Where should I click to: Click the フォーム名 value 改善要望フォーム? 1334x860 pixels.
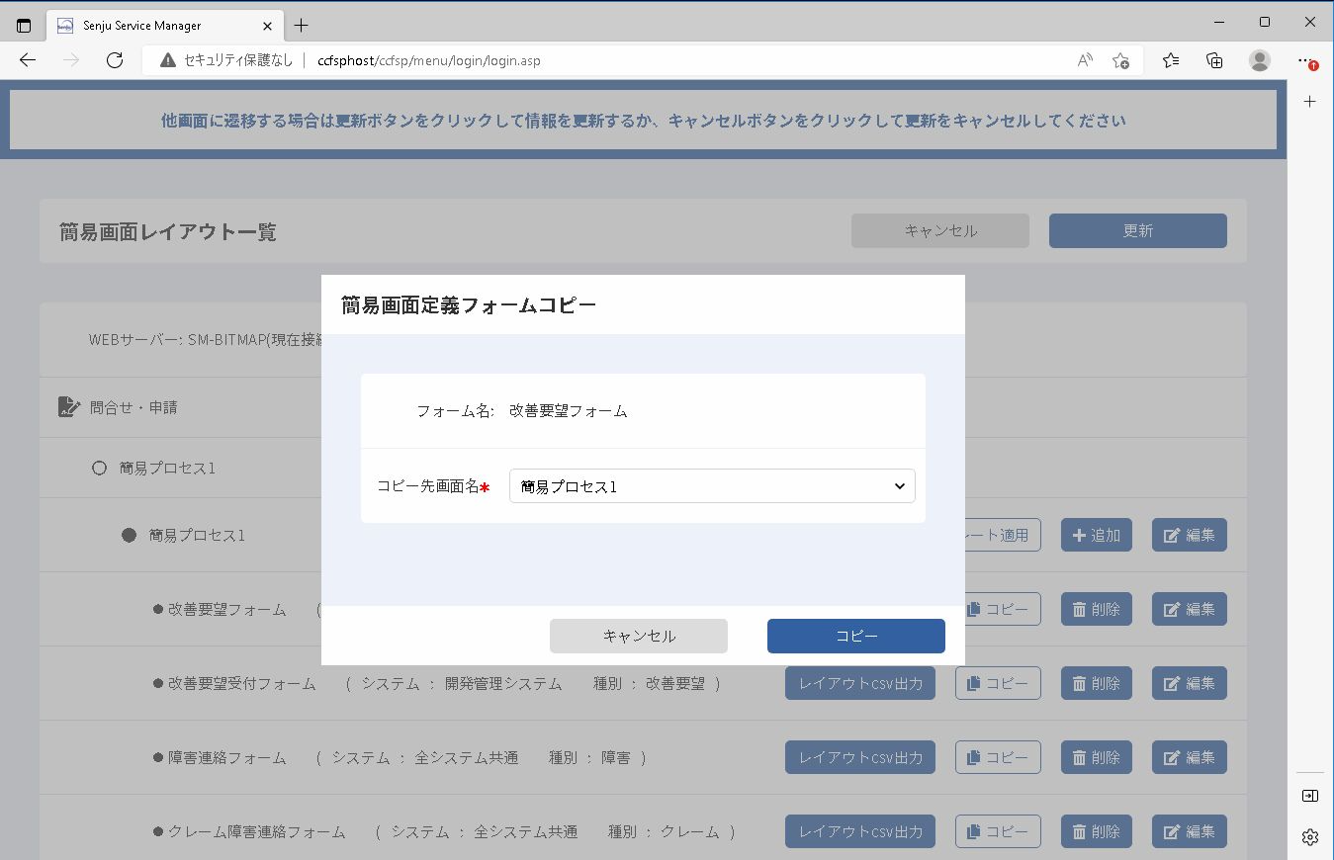(569, 410)
